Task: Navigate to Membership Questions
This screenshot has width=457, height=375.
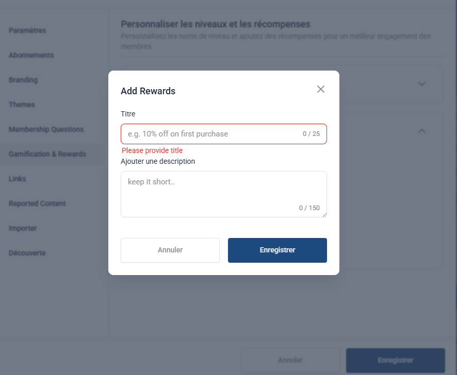Action: point(46,129)
